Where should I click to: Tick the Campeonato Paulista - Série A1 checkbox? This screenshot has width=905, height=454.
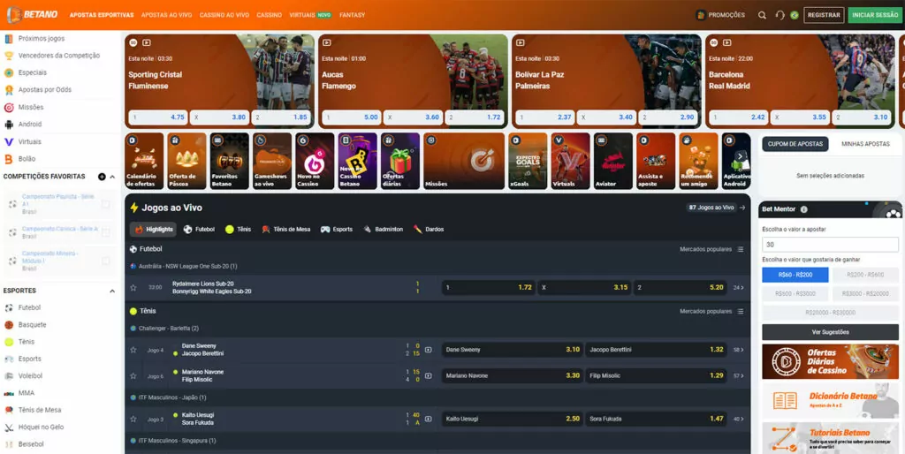[x=106, y=204]
